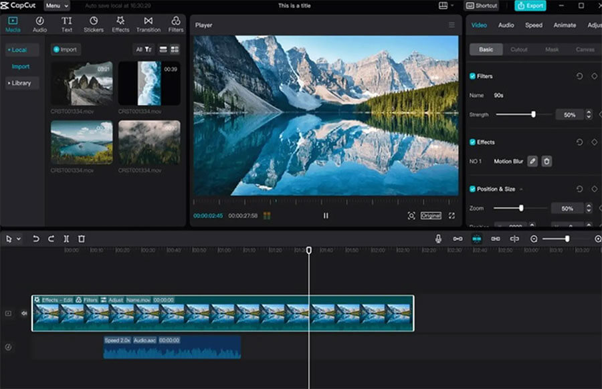This screenshot has width=602, height=389.
Task: Open the Transition tab
Action: point(148,25)
